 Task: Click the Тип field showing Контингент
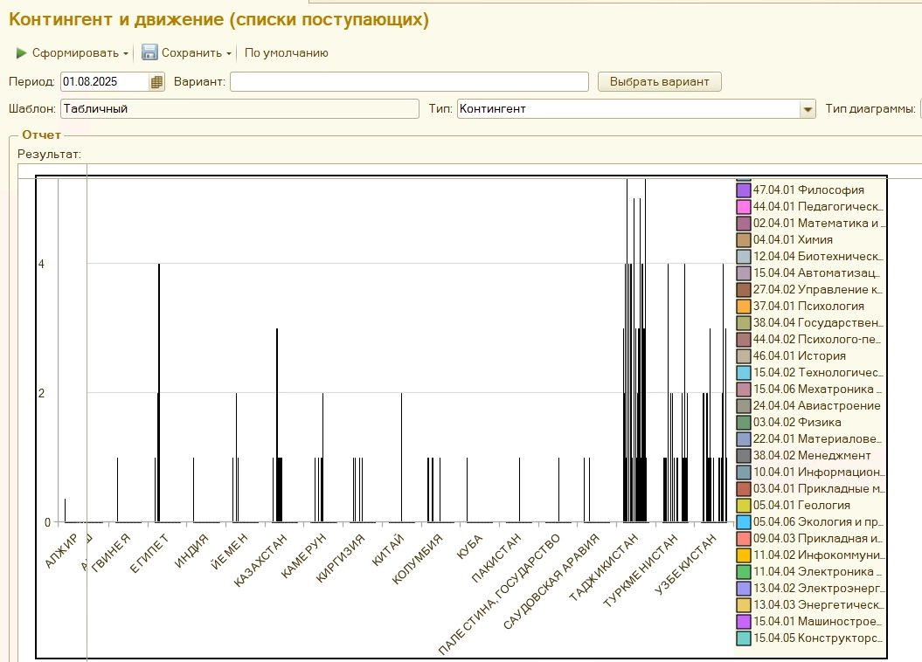click(627, 109)
